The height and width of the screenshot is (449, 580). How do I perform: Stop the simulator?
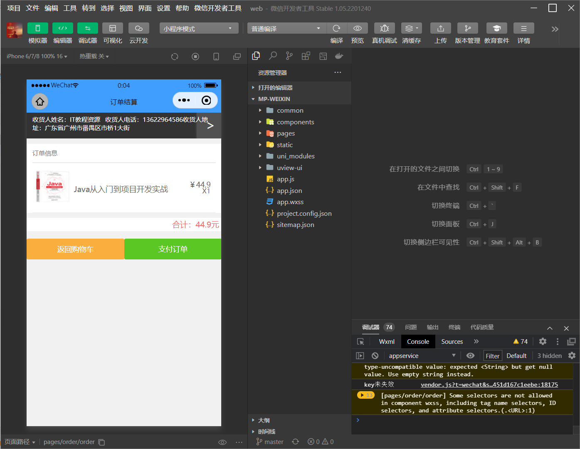(x=195, y=57)
